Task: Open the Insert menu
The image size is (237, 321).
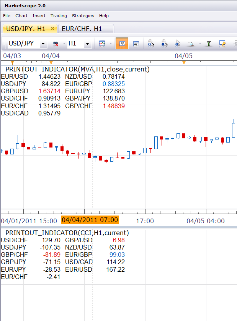Action: click(39, 16)
